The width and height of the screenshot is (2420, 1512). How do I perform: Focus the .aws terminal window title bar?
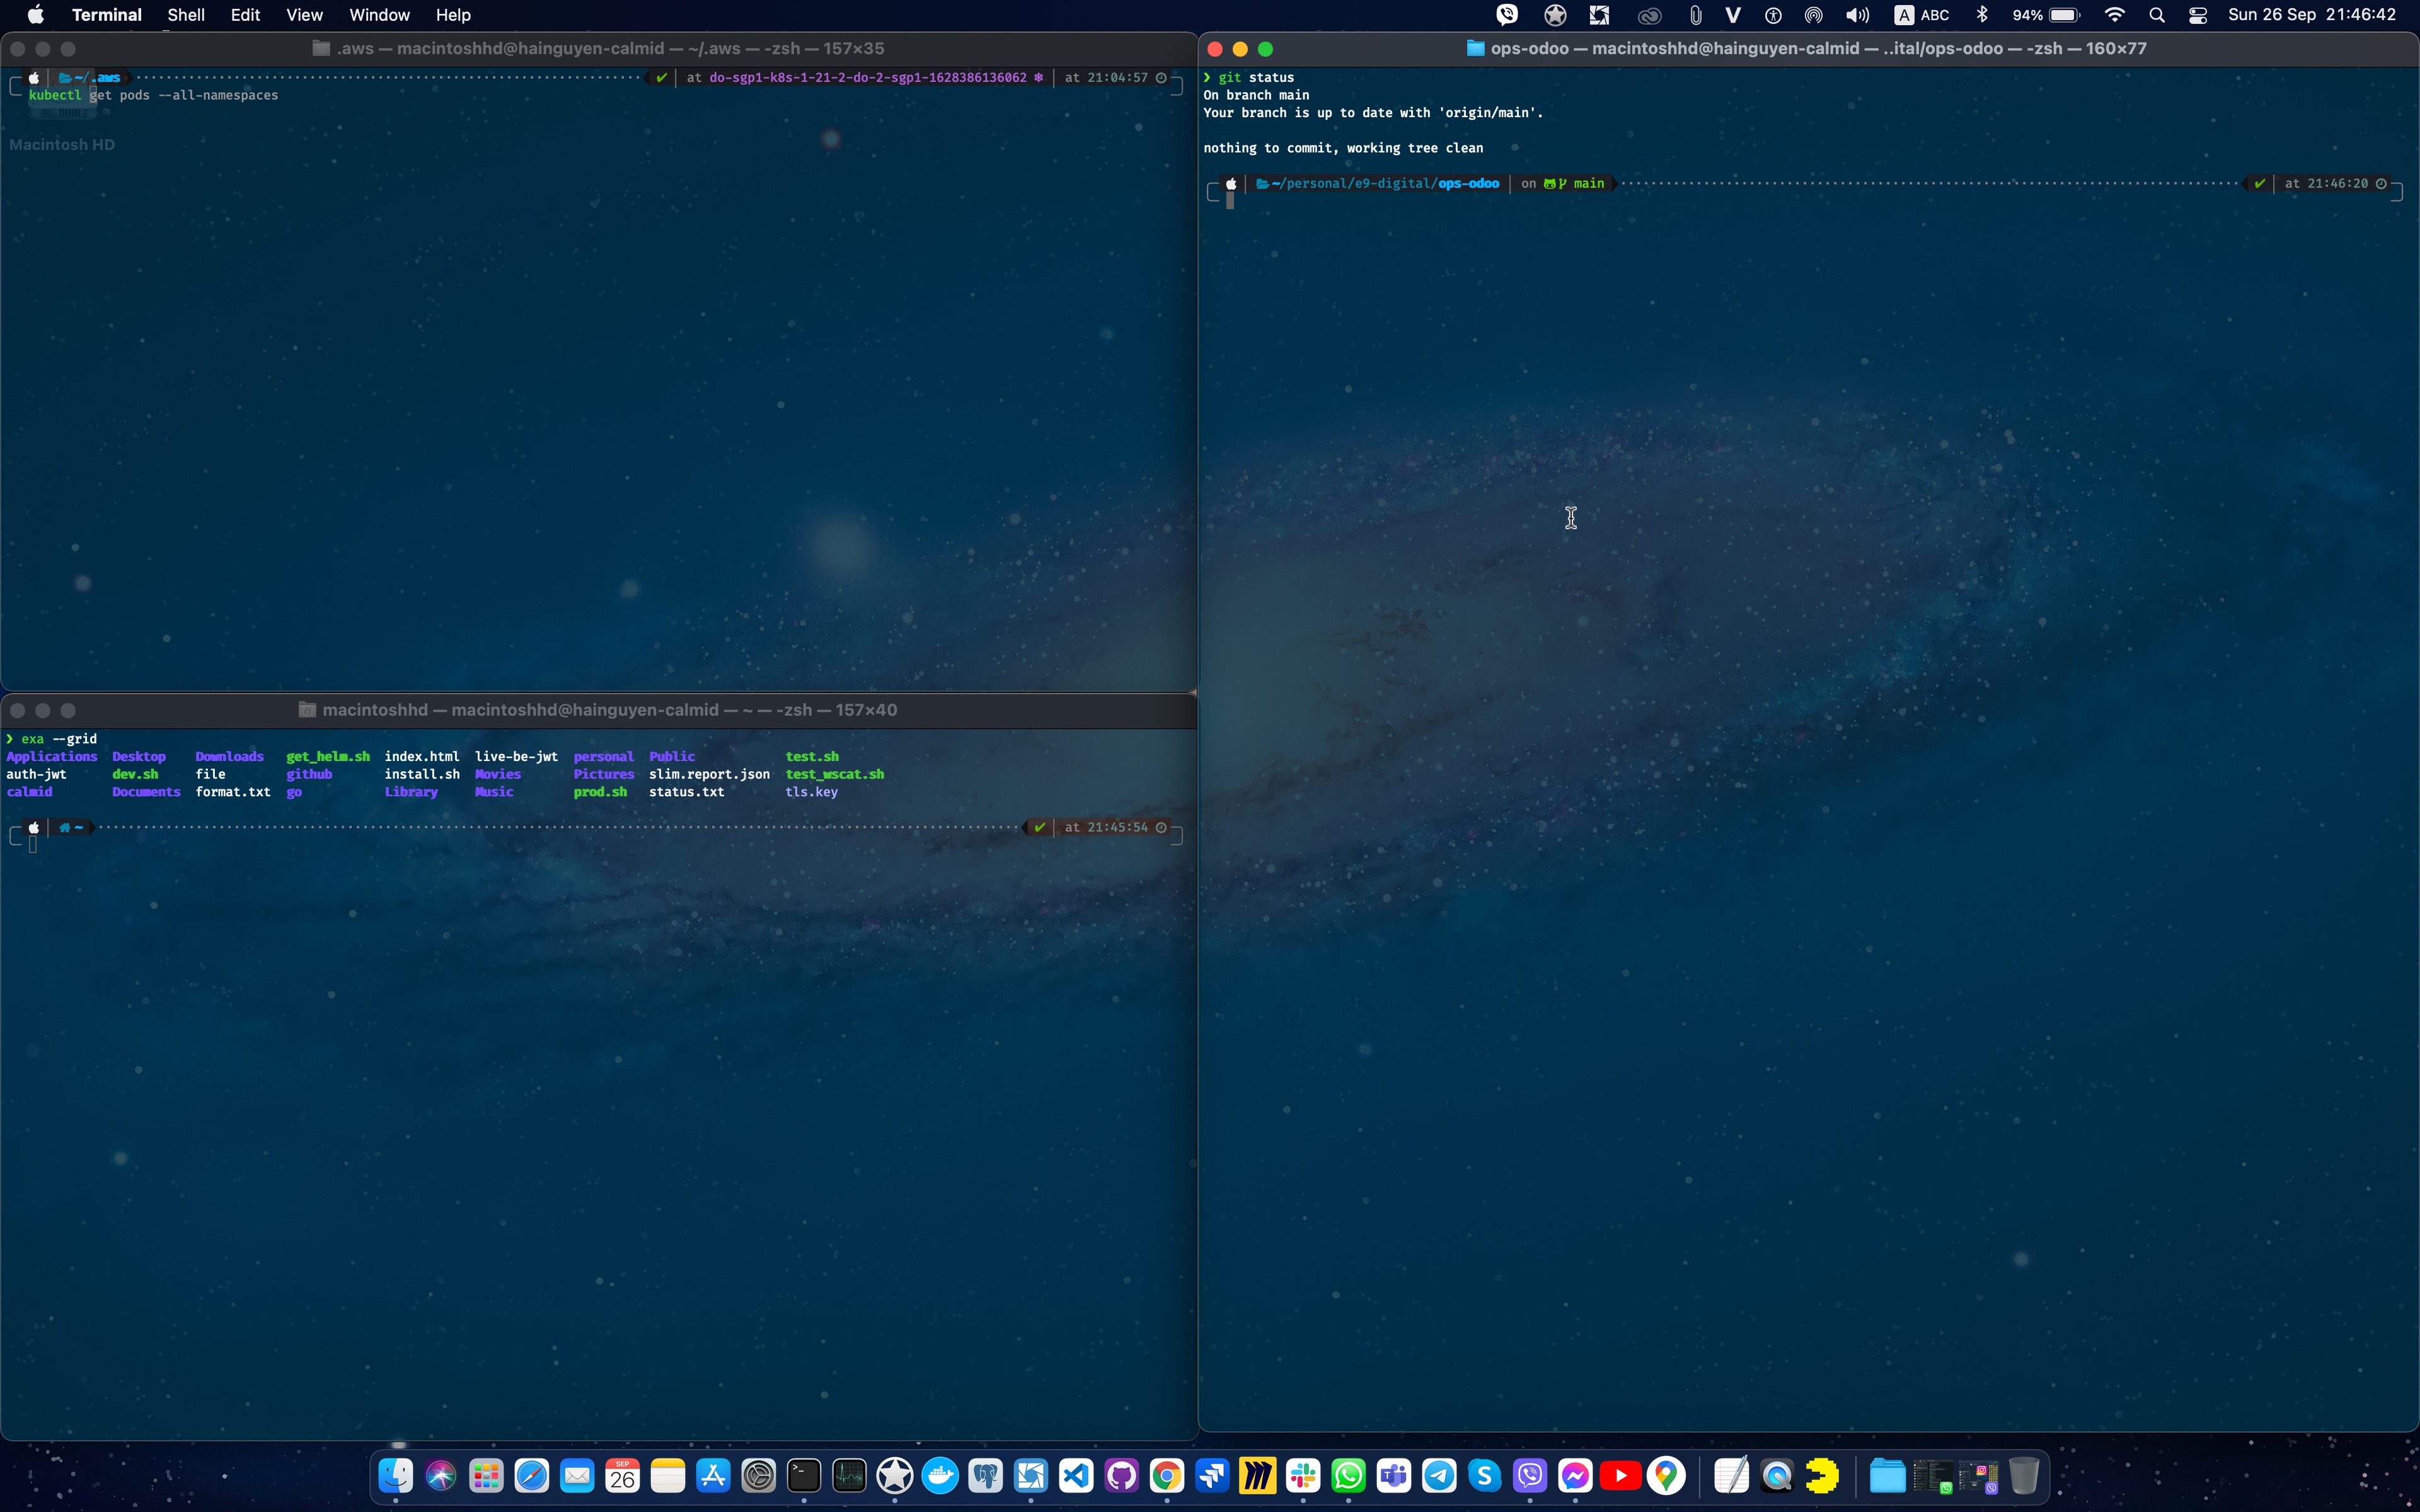pos(598,48)
